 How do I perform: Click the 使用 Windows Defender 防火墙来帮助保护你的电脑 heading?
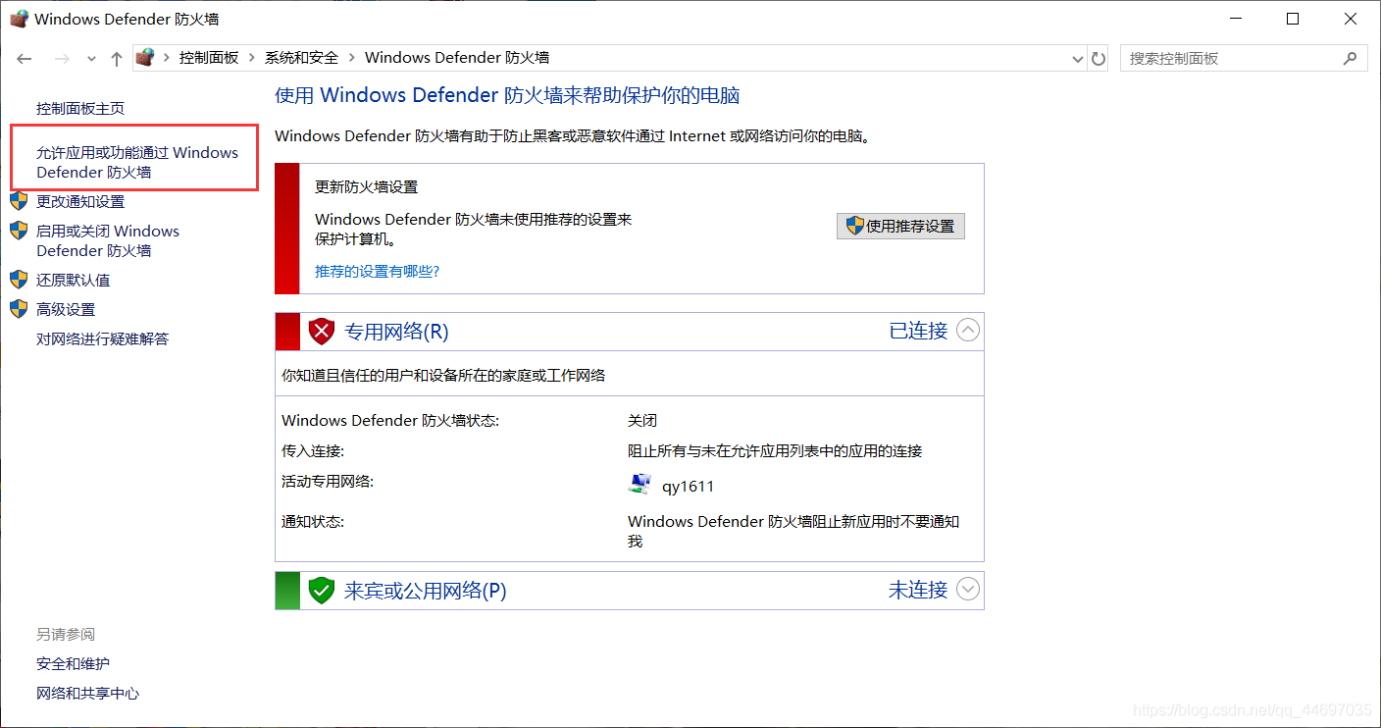507,95
